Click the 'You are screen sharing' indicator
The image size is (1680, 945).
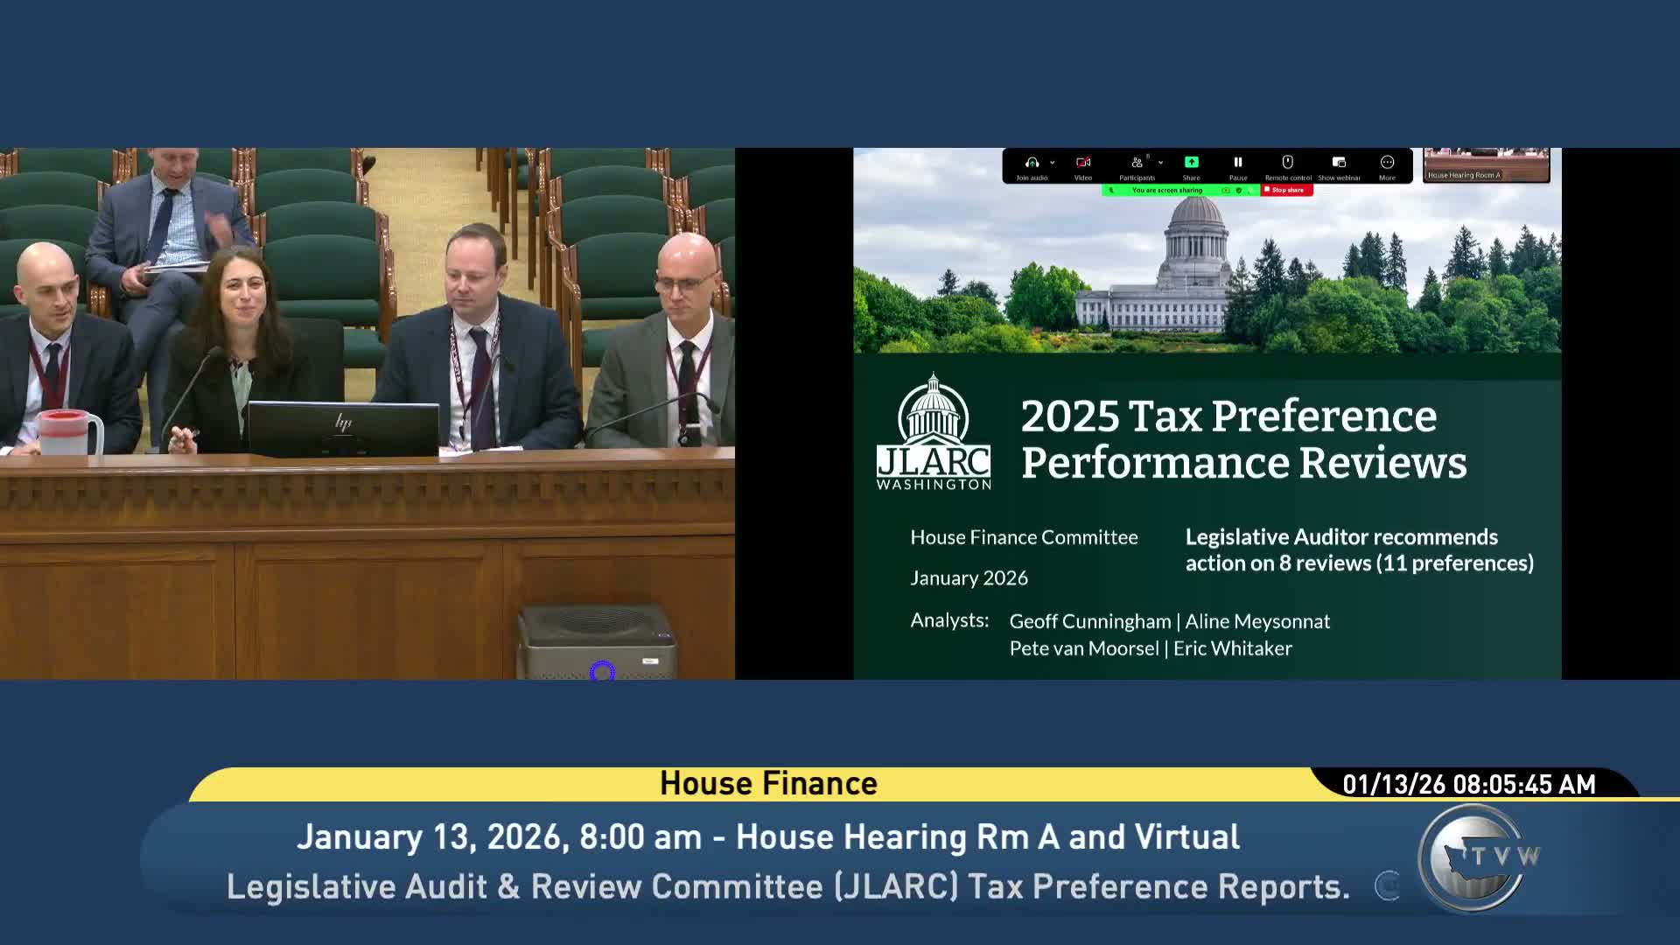pyautogui.click(x=1167, y=190)
